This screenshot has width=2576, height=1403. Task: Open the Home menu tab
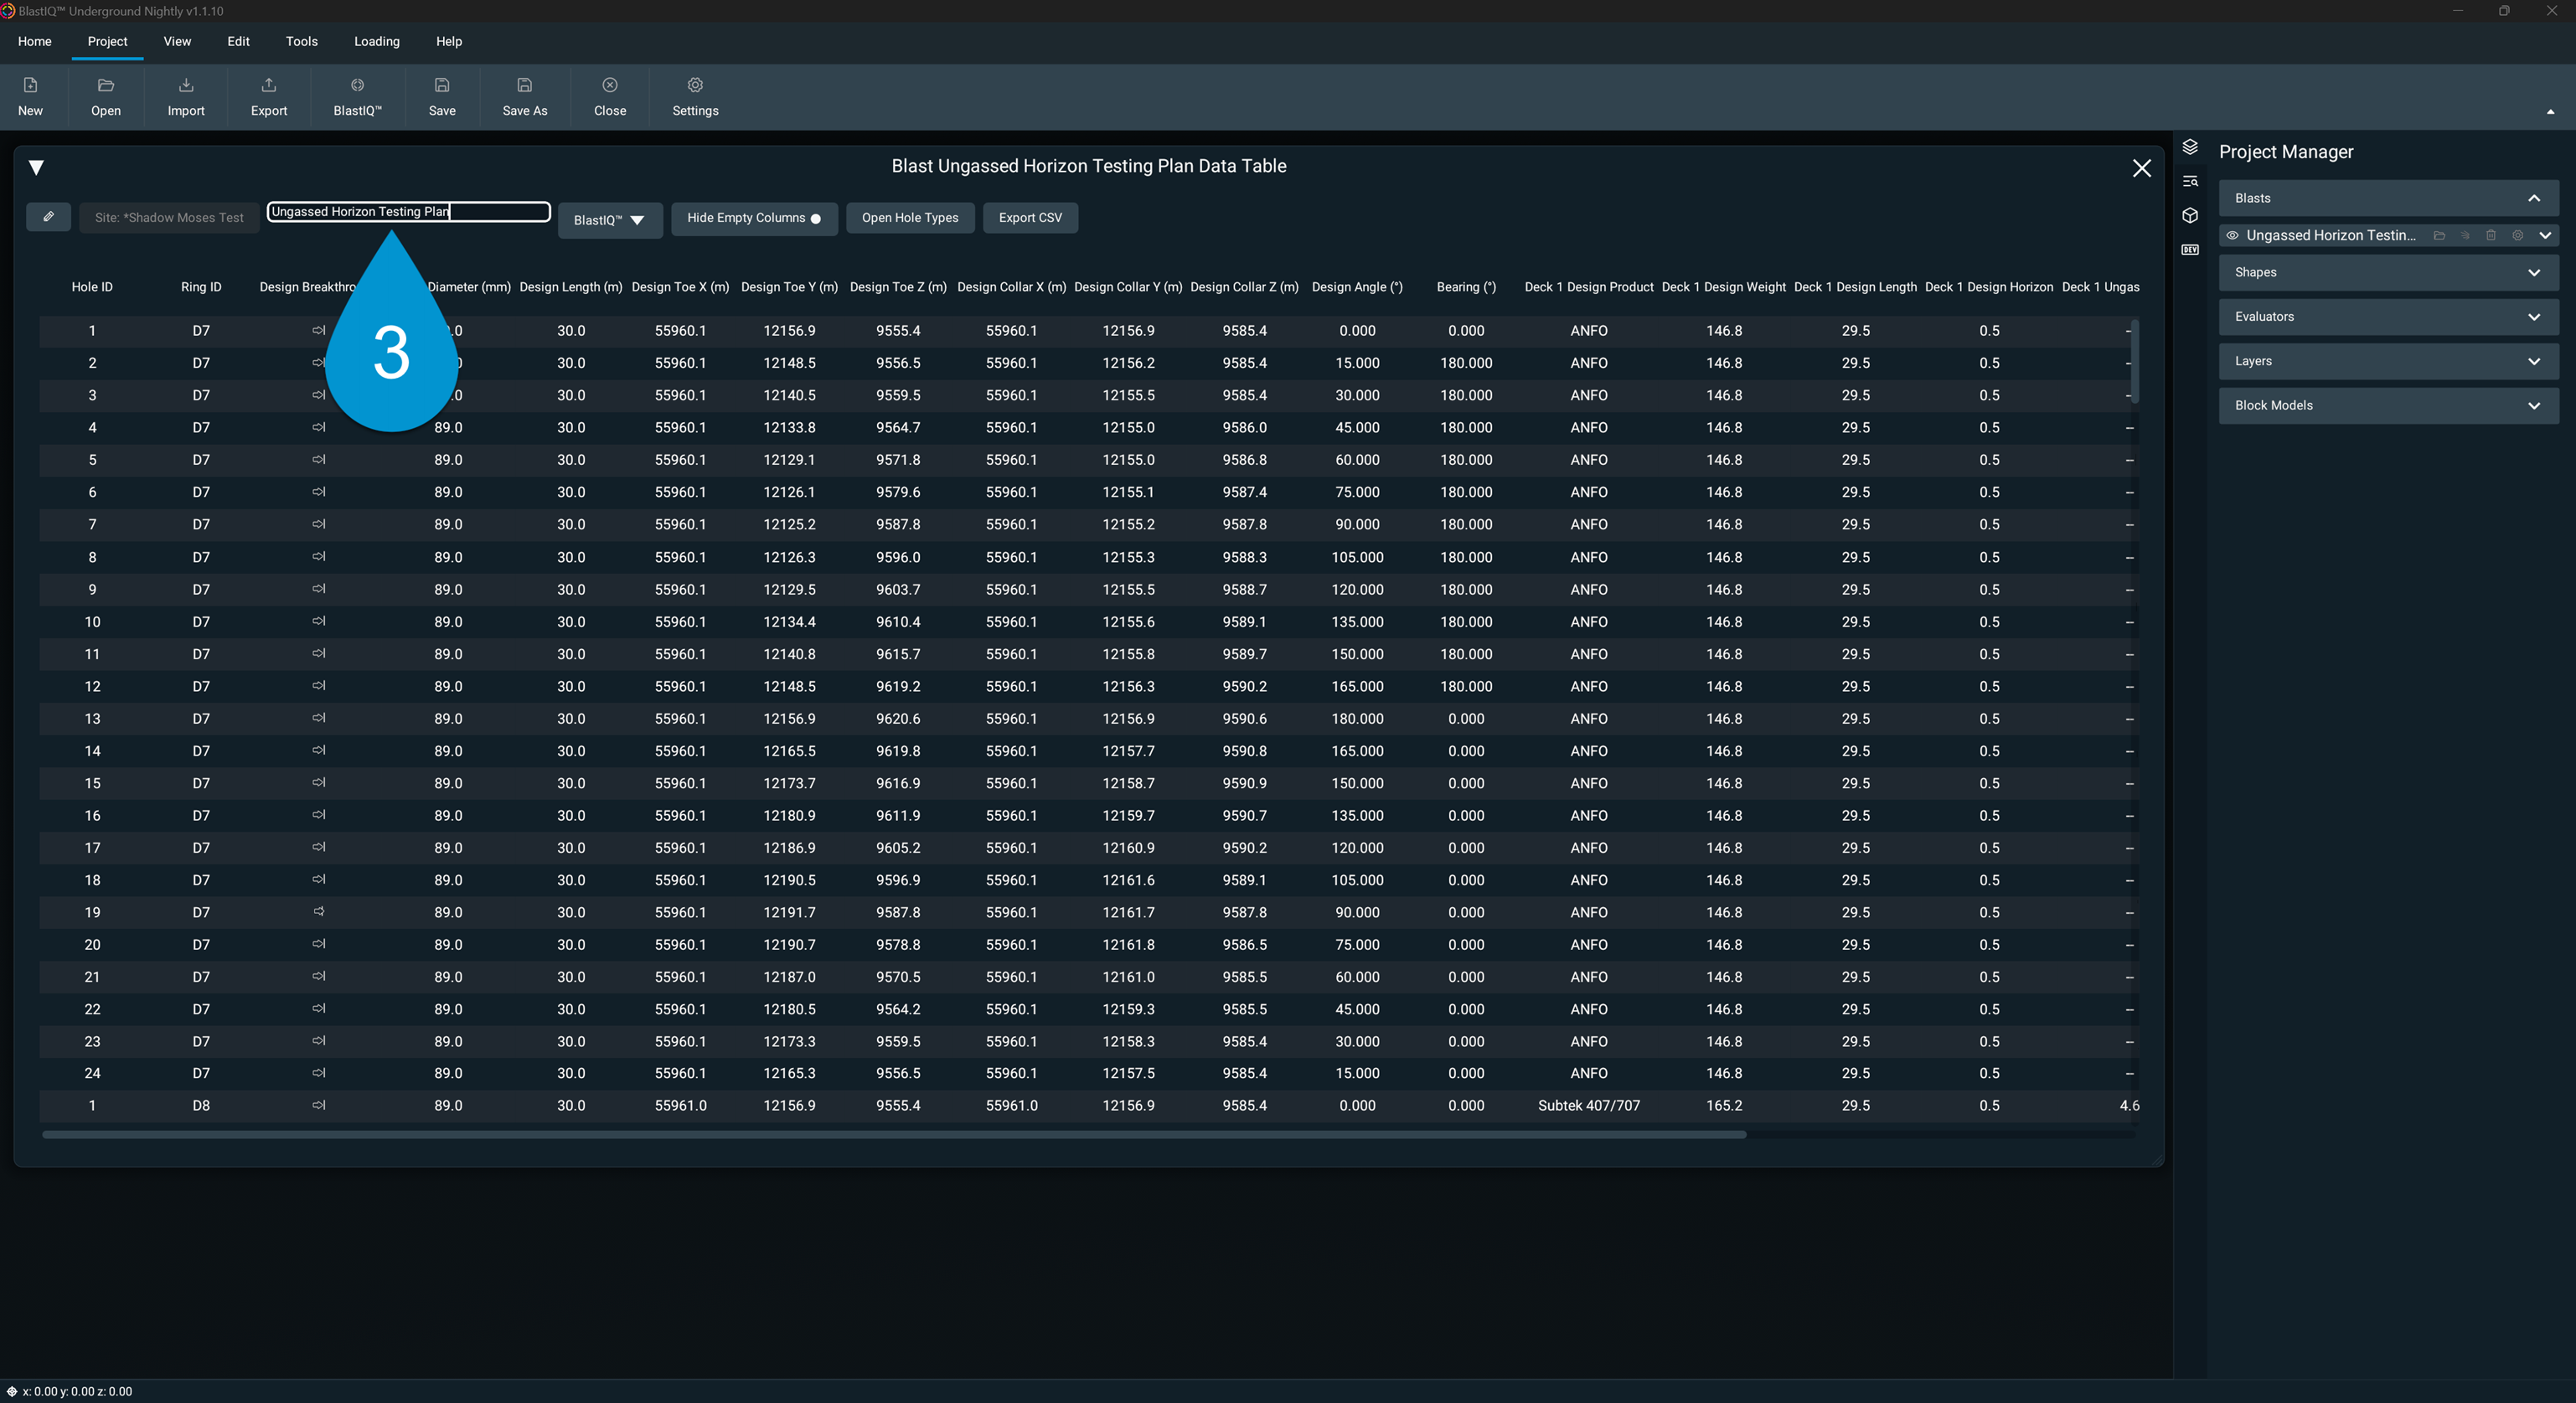[35, 42]
